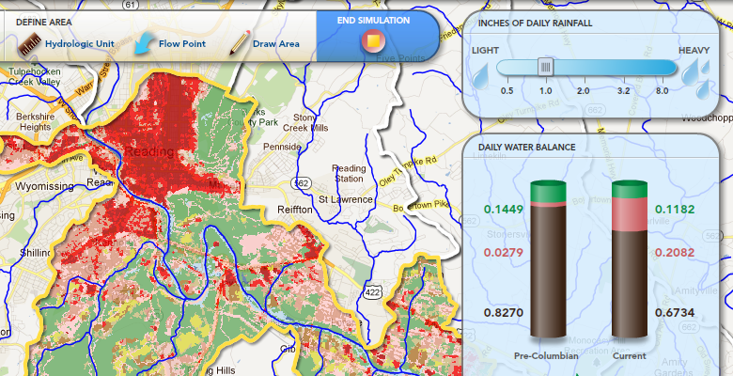
Task: Click the Berkshire Heights map label
Action: [x=35, y=121]
